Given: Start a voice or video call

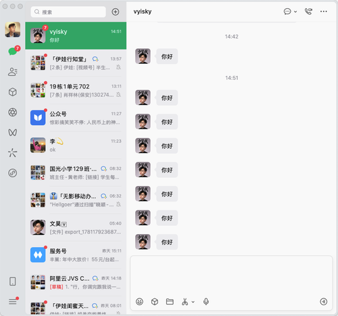Looking at the screenshot, I should (x=308, y=12).
